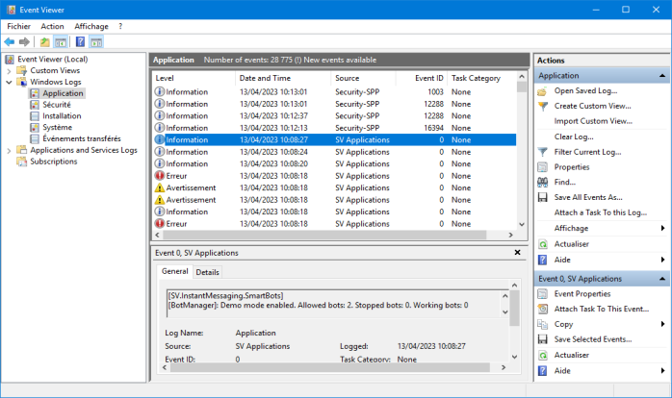The image size is (672, 398).
Task: Sort events by the Event ID column header
Action: (422, 78)
